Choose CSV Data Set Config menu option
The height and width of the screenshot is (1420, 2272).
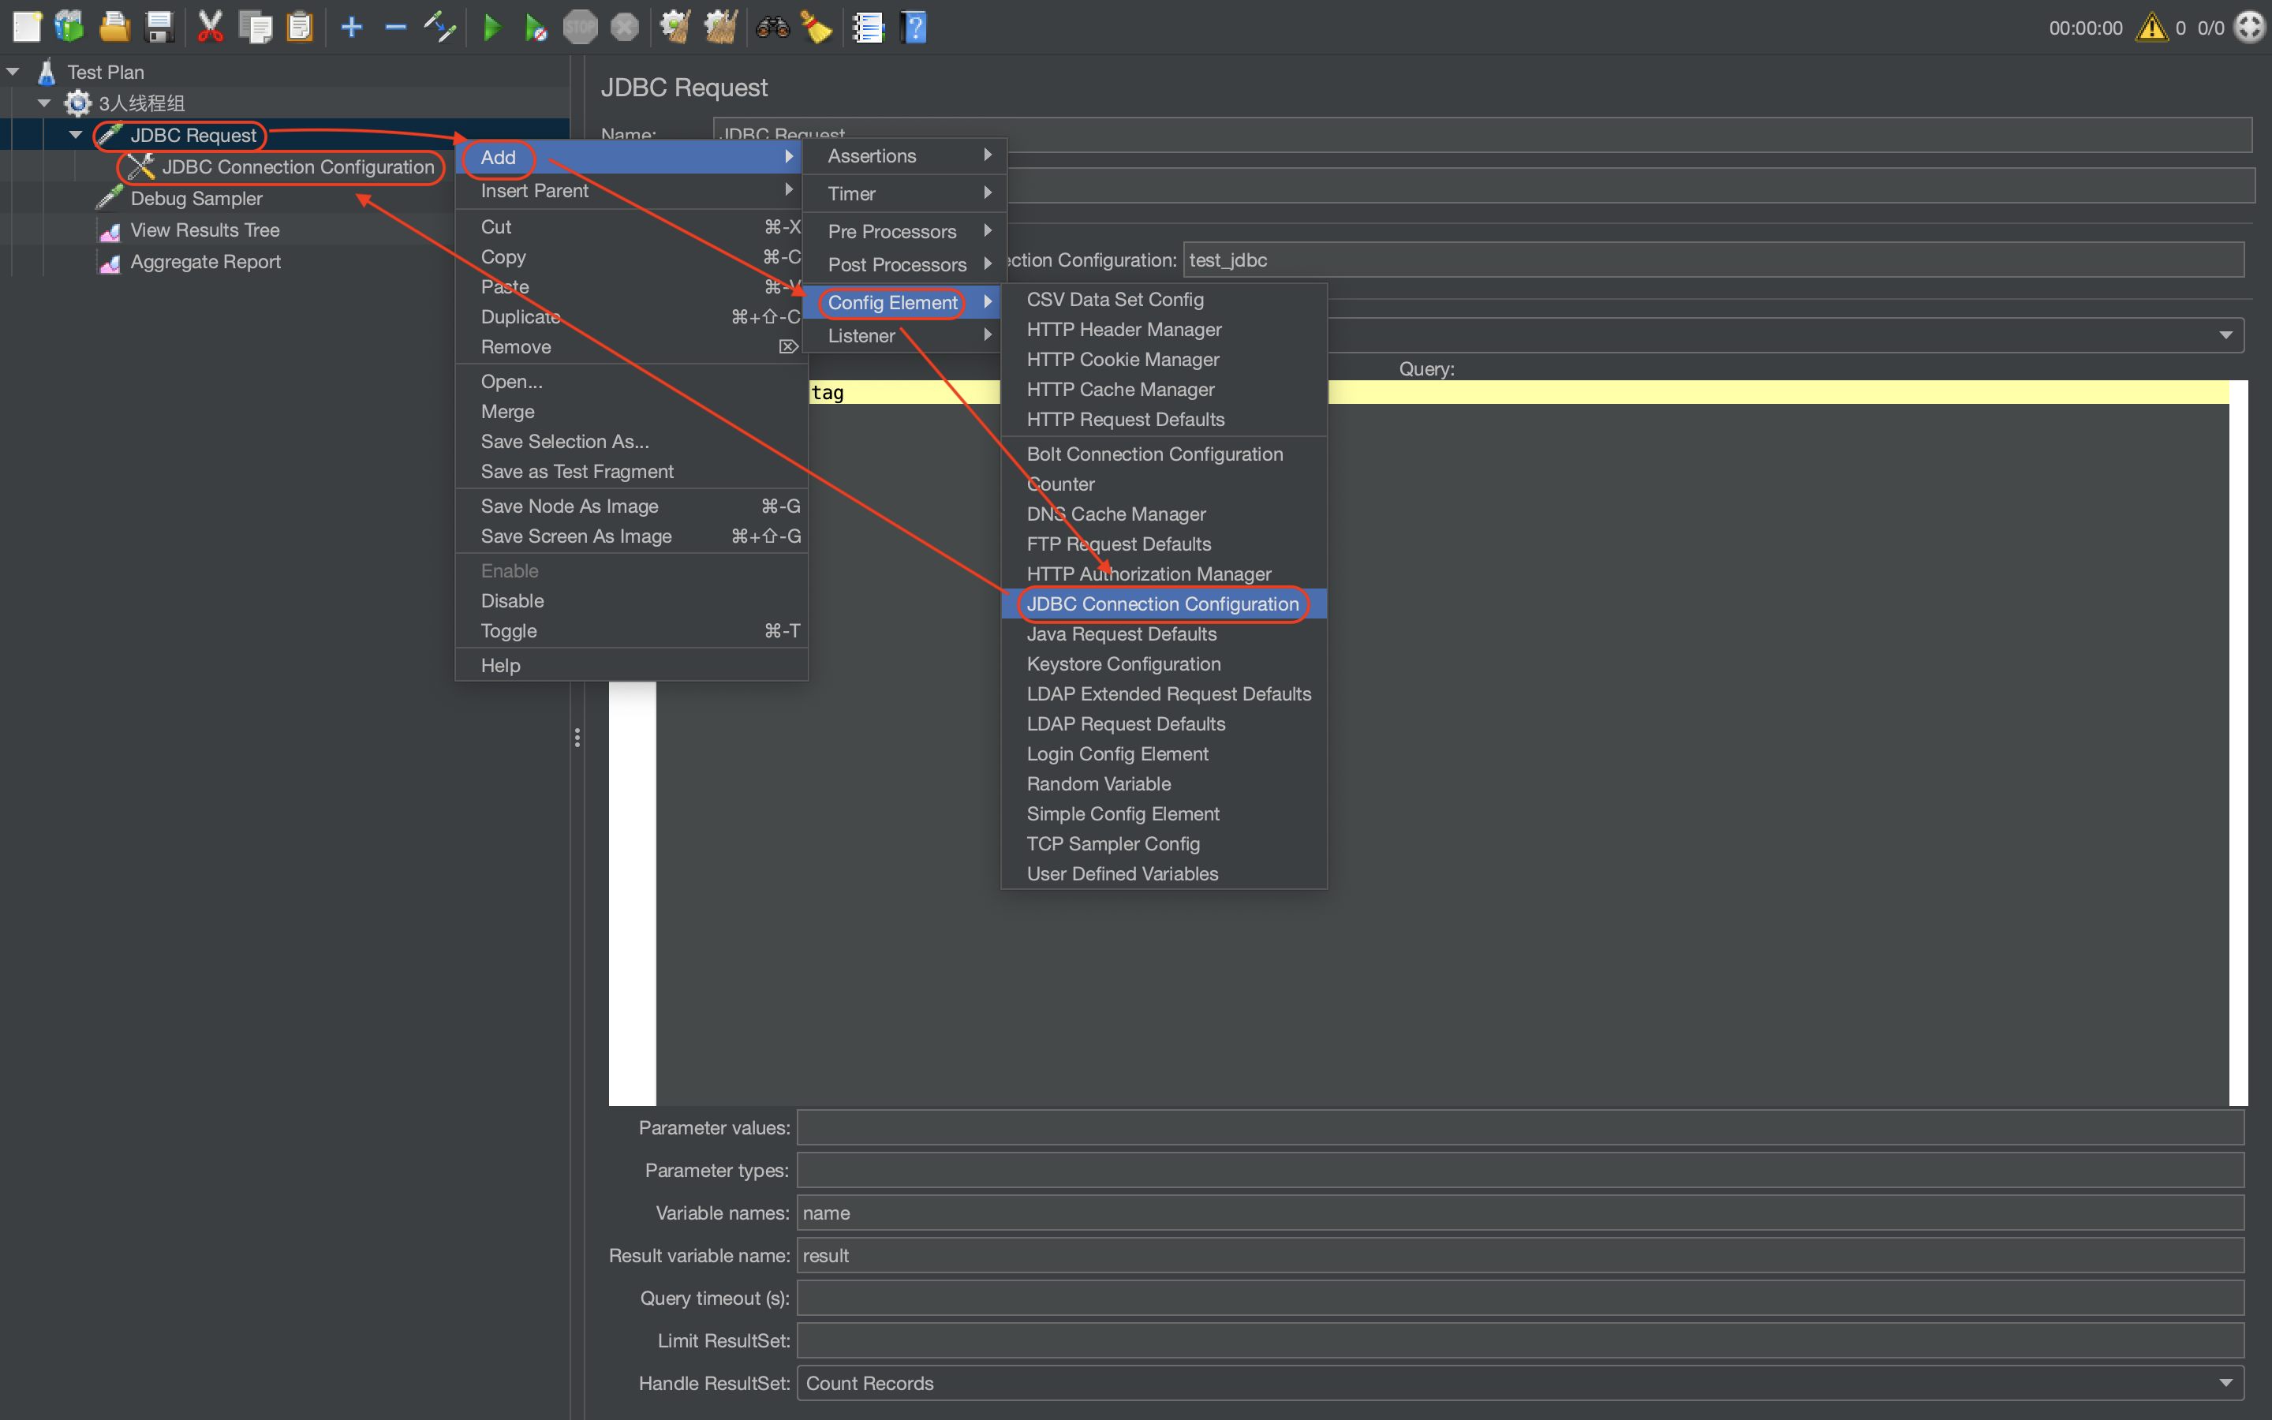(1115, 299)
